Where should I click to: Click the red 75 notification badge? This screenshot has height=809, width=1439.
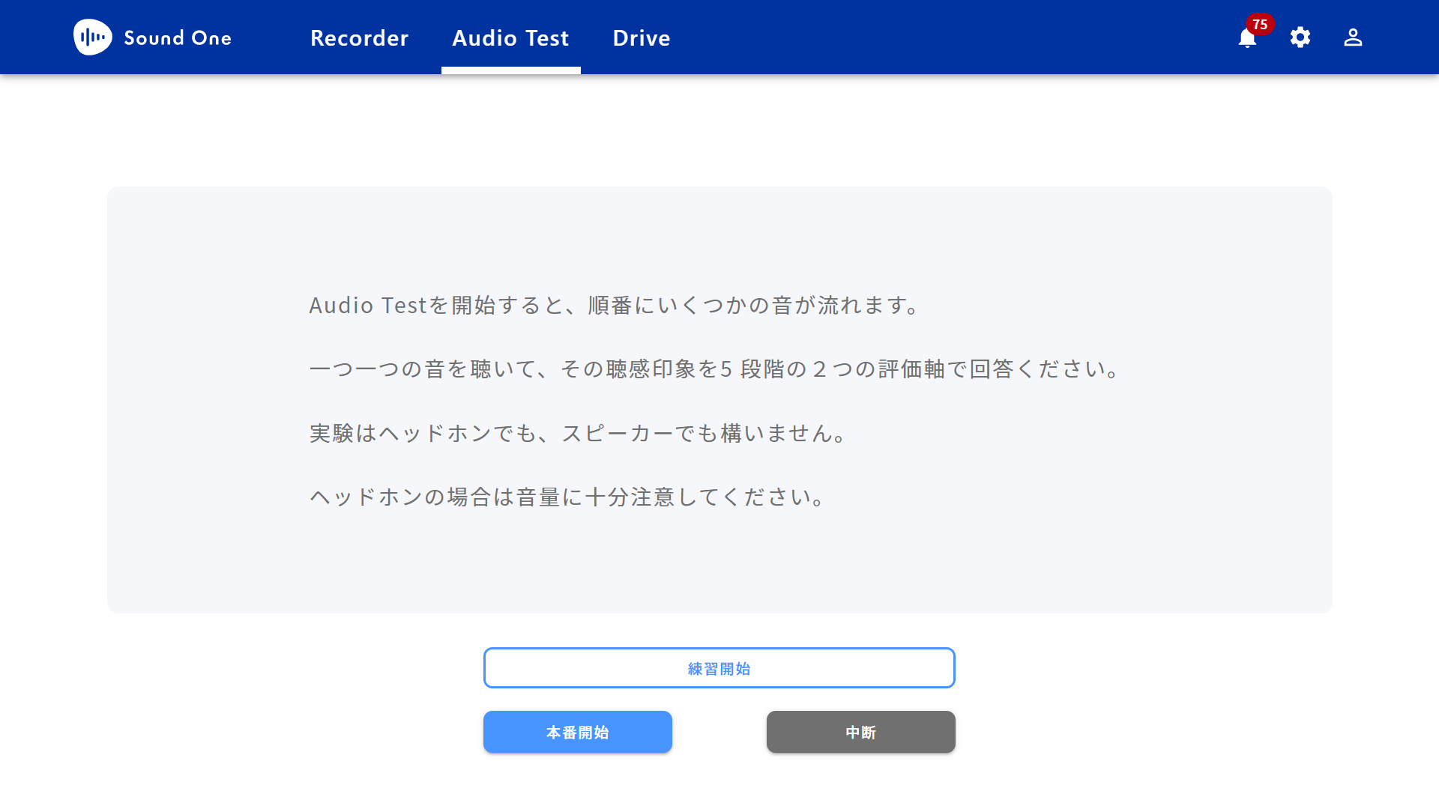point(1260,24)
